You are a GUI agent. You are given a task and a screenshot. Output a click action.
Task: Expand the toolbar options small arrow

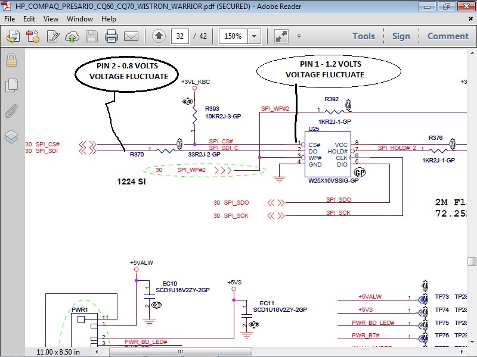point(299,36)
